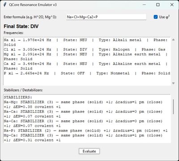This screenshot has height=161, width=179.
Task: Click the 'Frequencies:' label
Action: pos(13,33)
